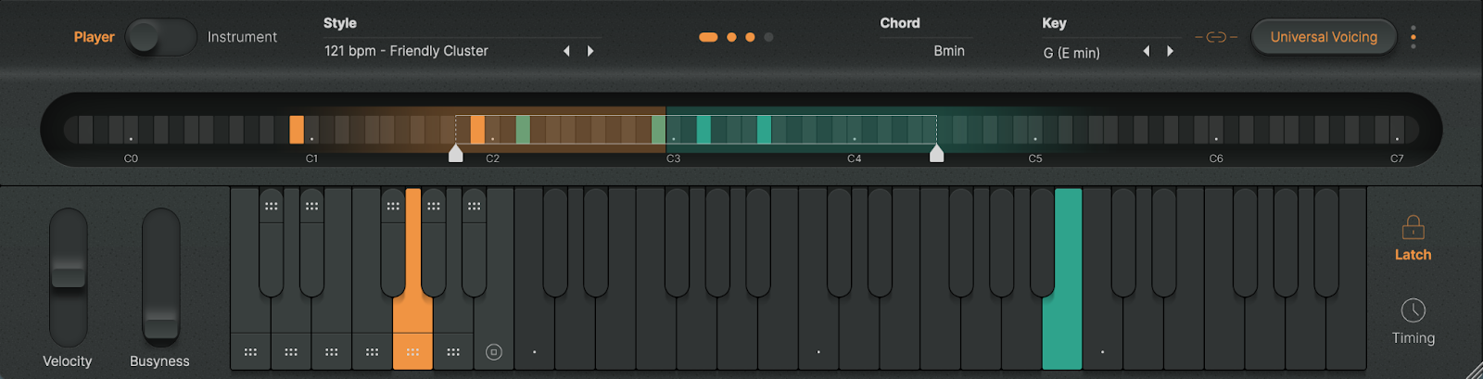1483x379 pixels.
Task: Select the Instrument mode label
Action: [x=242, y=37]
